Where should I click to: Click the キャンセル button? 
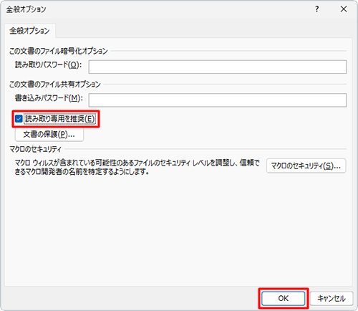click(332, 298)
